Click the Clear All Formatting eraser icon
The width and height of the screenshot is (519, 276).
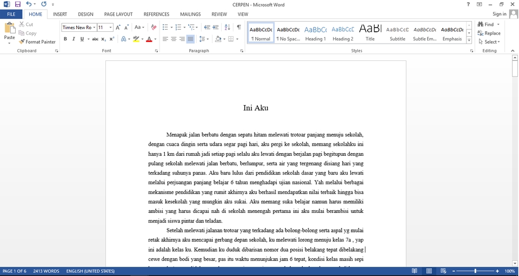click(154, 27)
